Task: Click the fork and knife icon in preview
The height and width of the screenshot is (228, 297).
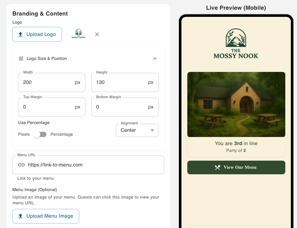Action: pos(217,167)
